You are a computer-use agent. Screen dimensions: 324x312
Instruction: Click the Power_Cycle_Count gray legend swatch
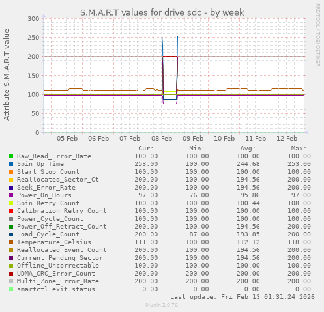11,219
